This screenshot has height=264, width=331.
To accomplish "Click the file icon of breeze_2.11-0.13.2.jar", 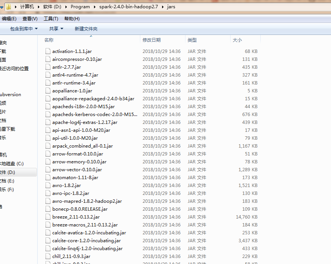I will pyautogui.click(x=48, y=217).
